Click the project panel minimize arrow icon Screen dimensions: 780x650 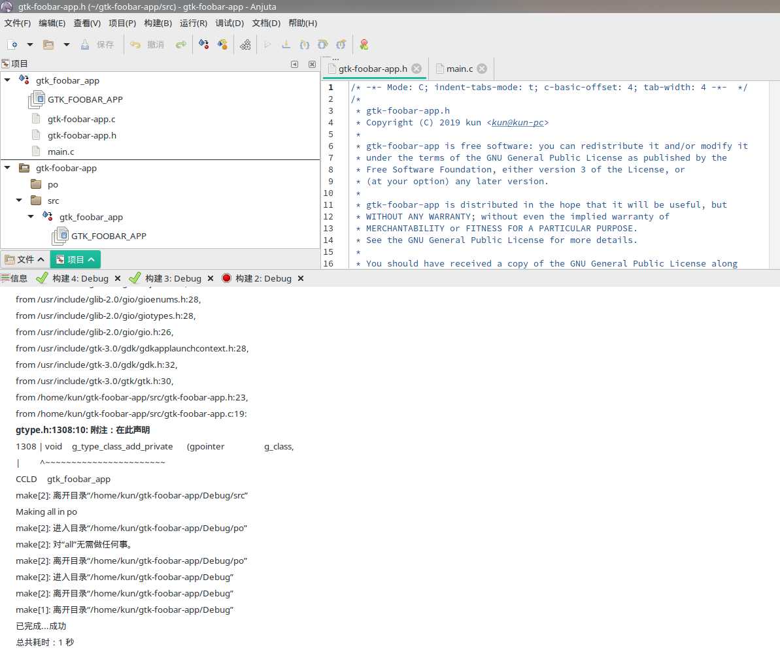coord(294,64)
